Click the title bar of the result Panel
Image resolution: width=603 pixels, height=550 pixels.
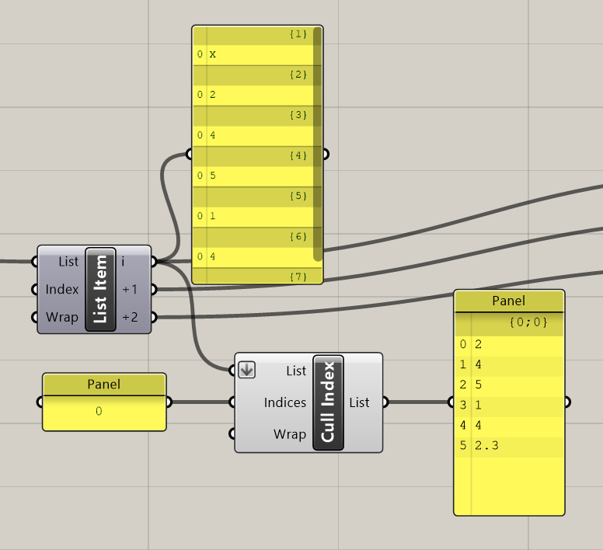coord(509,301)
